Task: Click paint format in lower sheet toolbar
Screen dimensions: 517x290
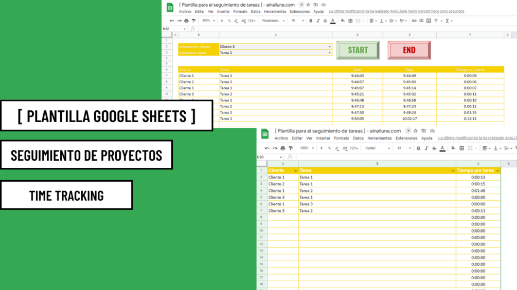Action: click(291, 148)
